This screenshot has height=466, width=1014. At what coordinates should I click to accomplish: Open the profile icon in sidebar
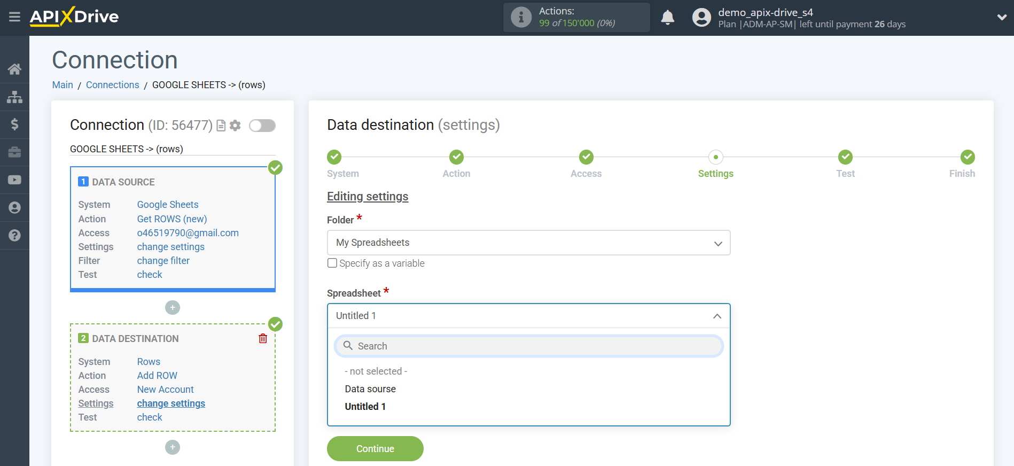point(14,208)
